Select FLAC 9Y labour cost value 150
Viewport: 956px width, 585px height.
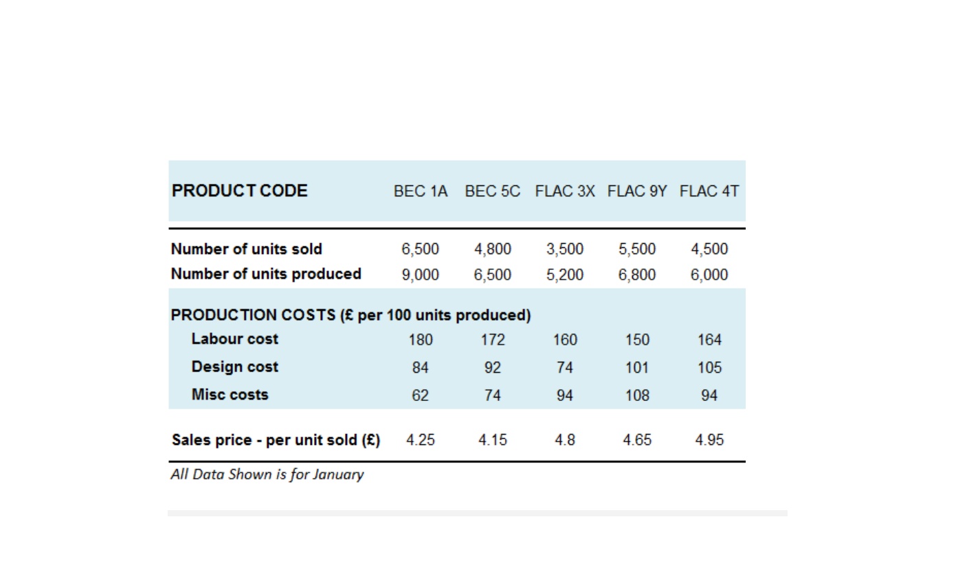[637, 340]
